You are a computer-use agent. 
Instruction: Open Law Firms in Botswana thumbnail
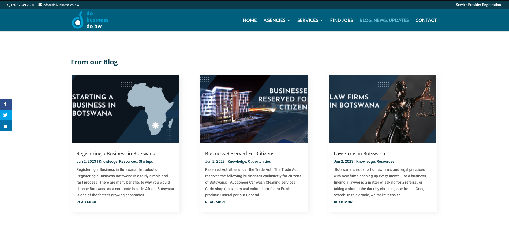pos(383,109)
